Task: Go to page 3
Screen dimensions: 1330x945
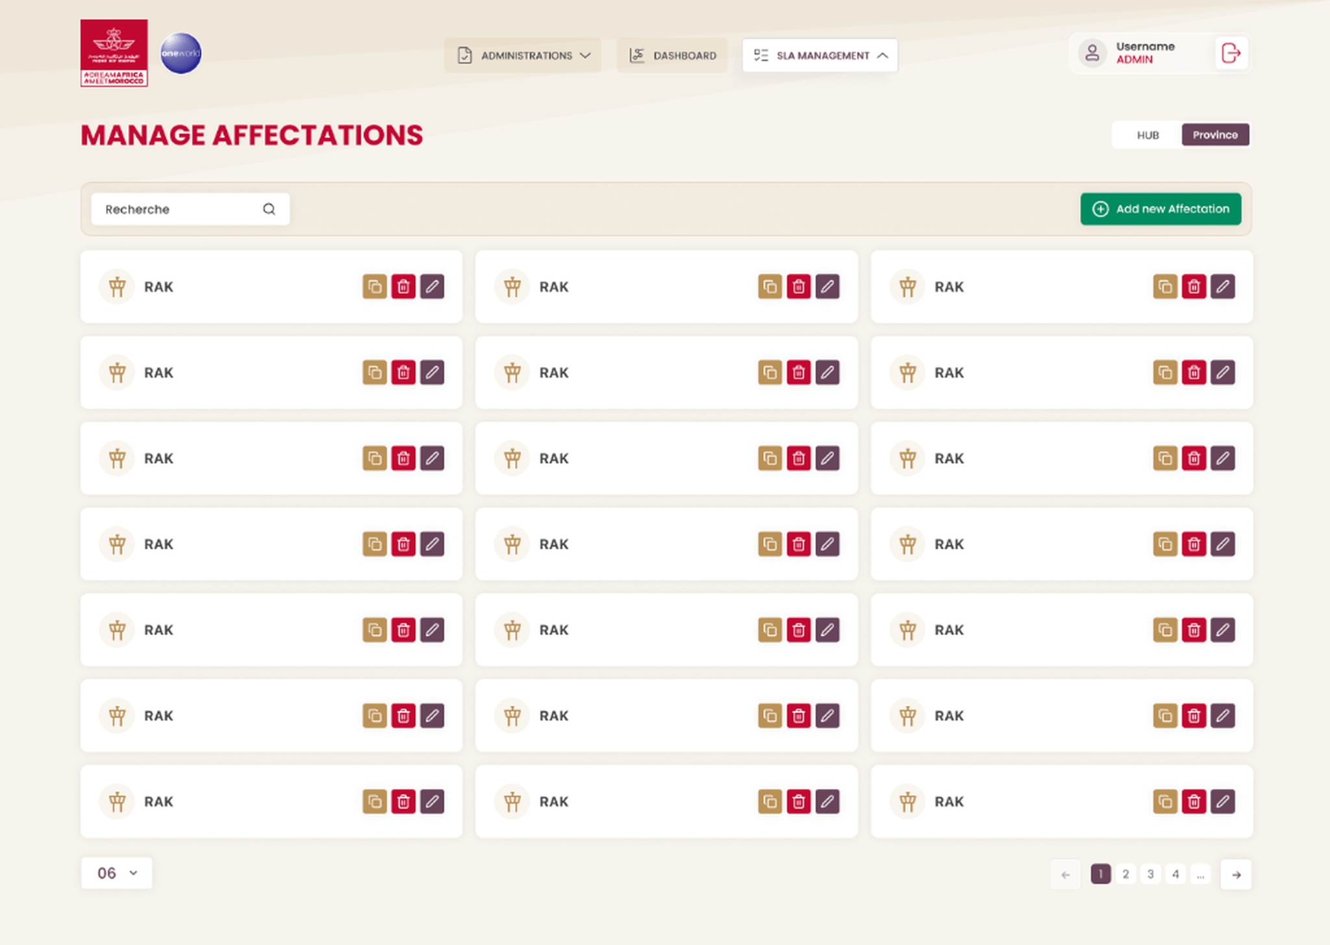Action: coord(1150,874)
